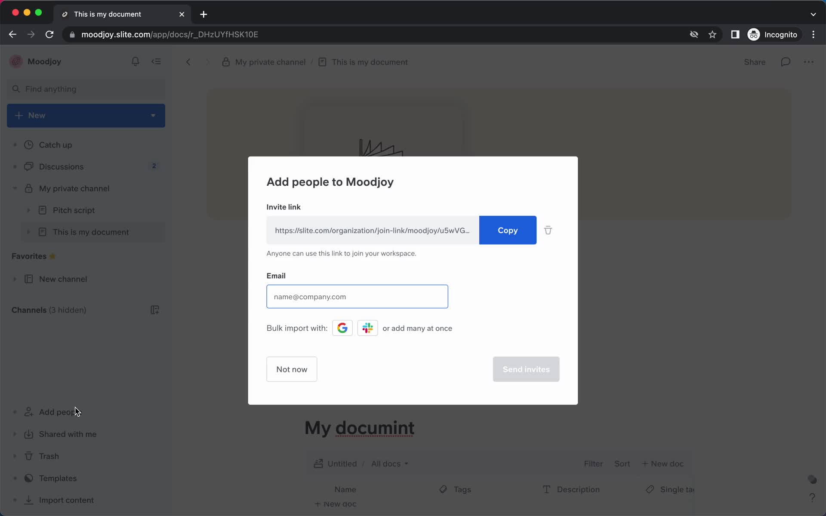Open Trash in sidebar
This screenshot has height=516, width=826.
(49, 456)
